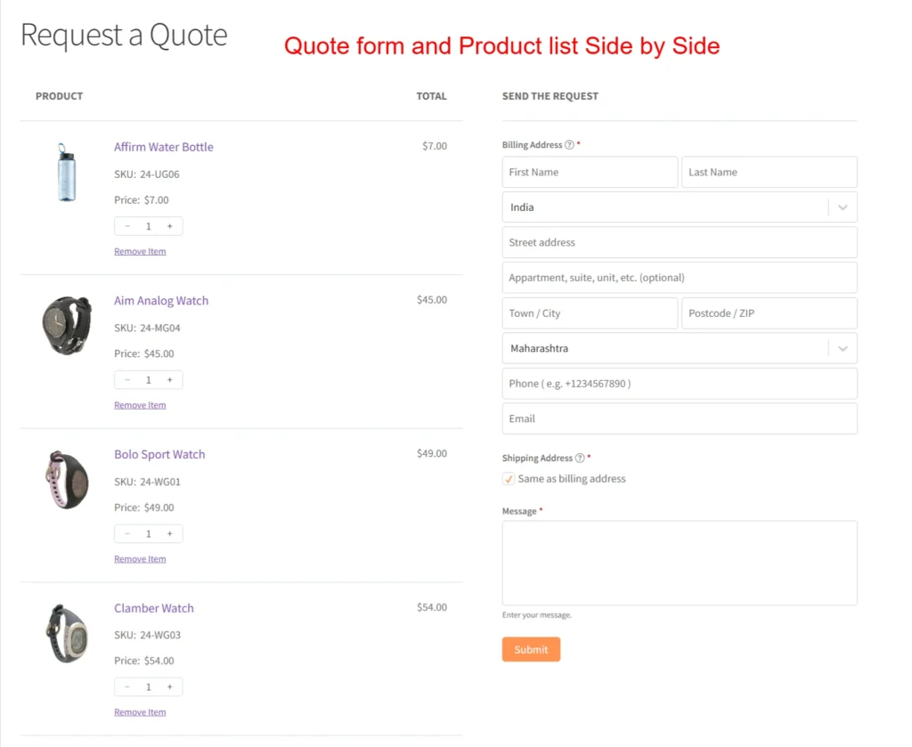Click the Email input field
This screenshot has height=747, width=912.
(680, 418)
